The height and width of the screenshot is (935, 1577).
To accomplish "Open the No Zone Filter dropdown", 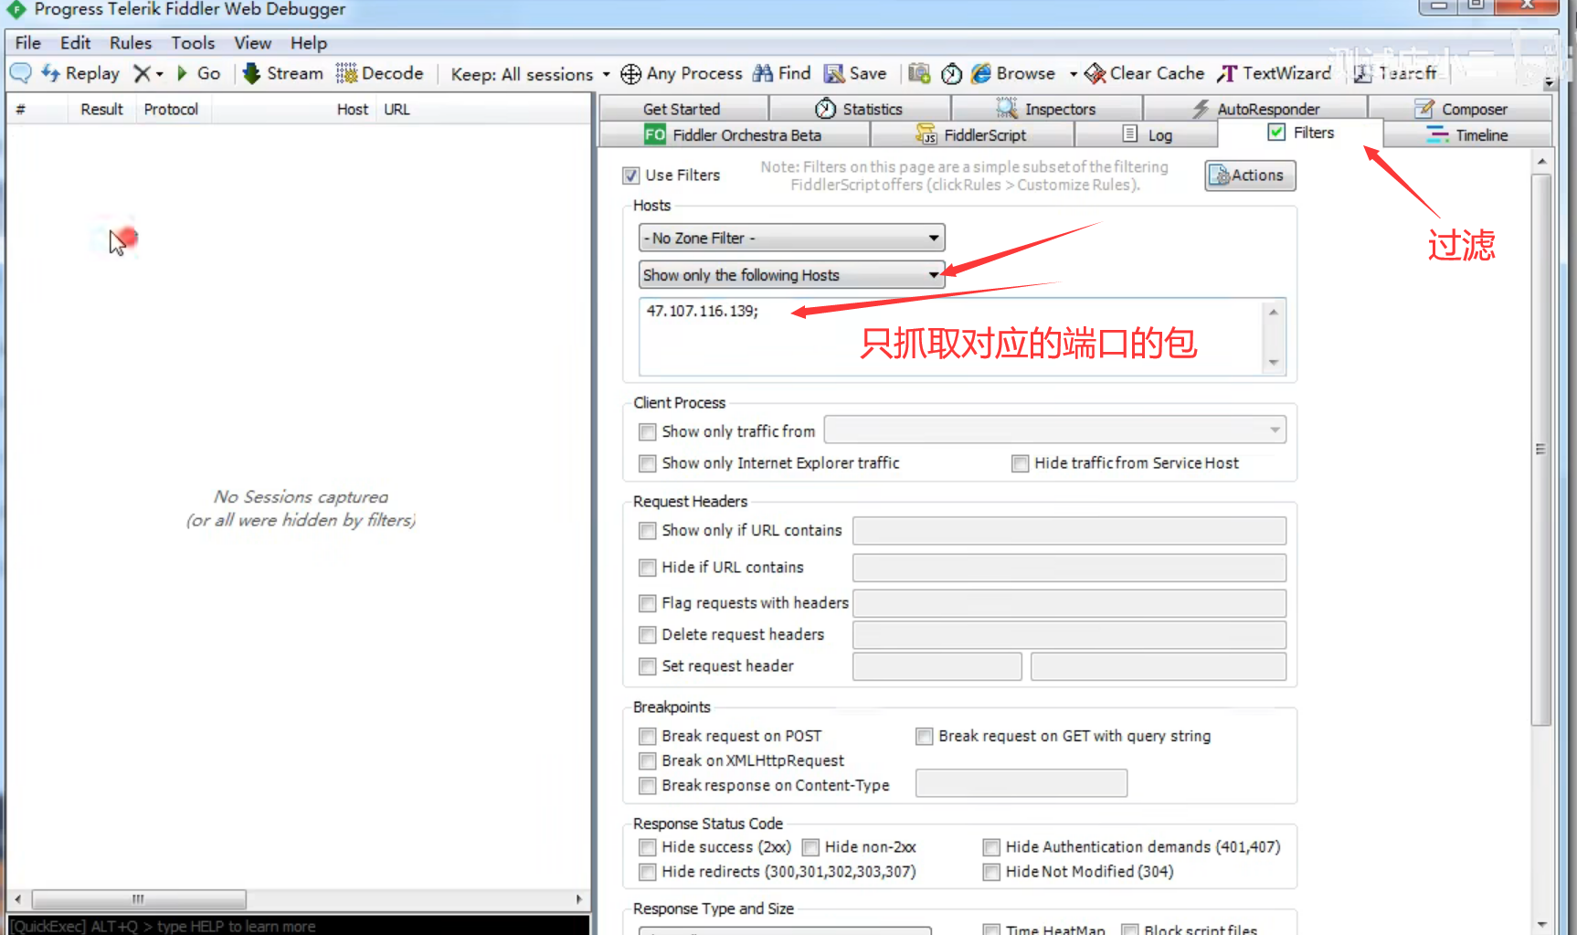I will tap(791, 238).
